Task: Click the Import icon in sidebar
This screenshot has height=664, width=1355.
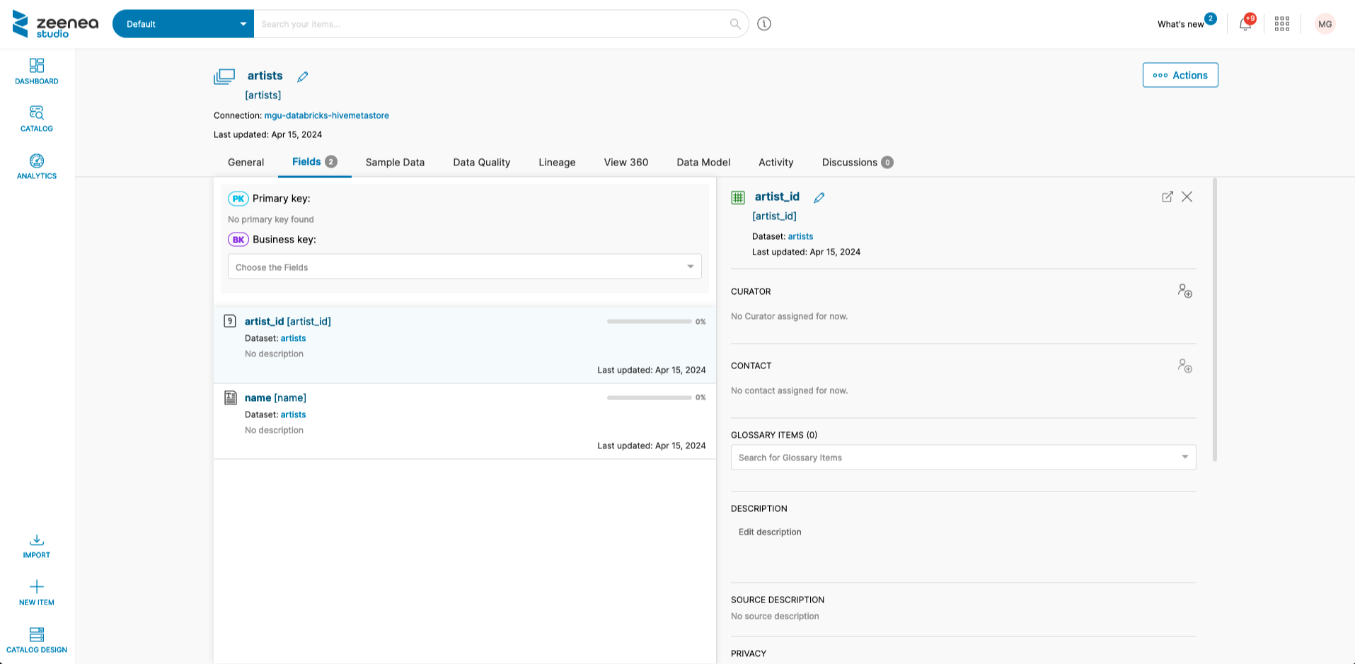Action: 37,546
